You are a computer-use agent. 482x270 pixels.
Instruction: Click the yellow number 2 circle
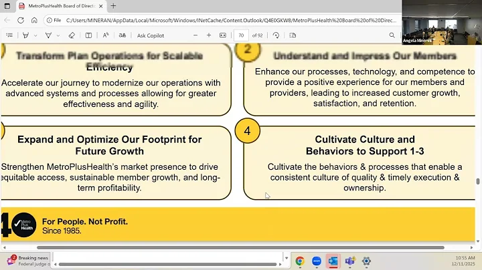[x=248, y=51]
